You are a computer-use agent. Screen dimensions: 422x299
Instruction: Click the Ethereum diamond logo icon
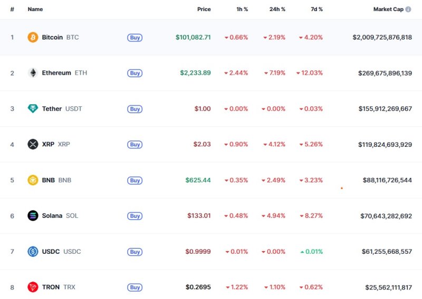click(x=33, y=73)
